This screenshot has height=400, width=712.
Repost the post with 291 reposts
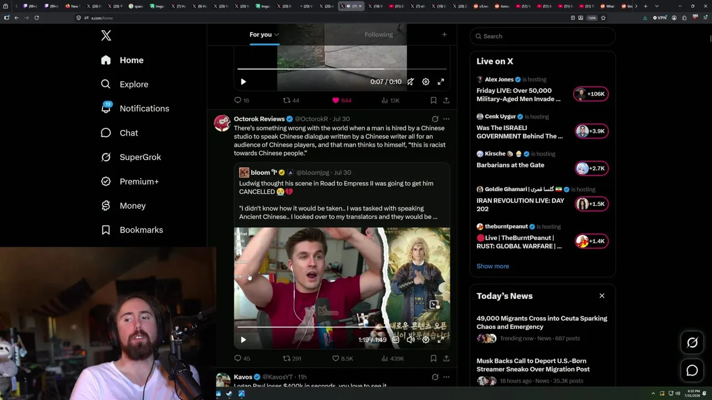[x=292, y=358]
